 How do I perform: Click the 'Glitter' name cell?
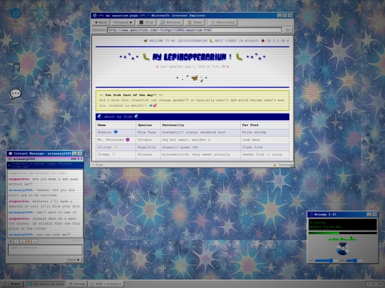115,147
